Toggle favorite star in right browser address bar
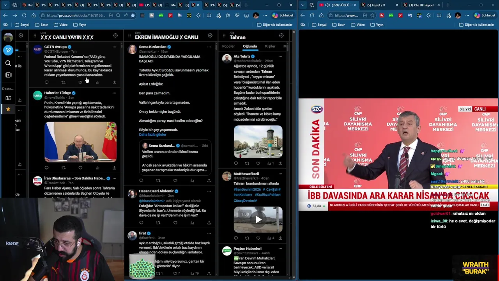The height and width of the screenshot is (281, 499). click(372, 15)
